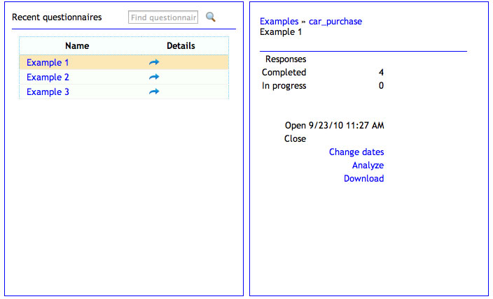Open the Example 3 questionnaire link
493x299 pixels.
tap(48, 92)
